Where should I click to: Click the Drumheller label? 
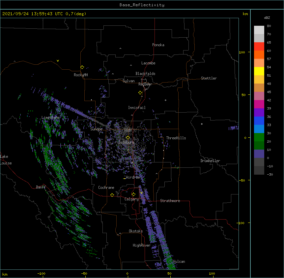[x=210, y=161]
